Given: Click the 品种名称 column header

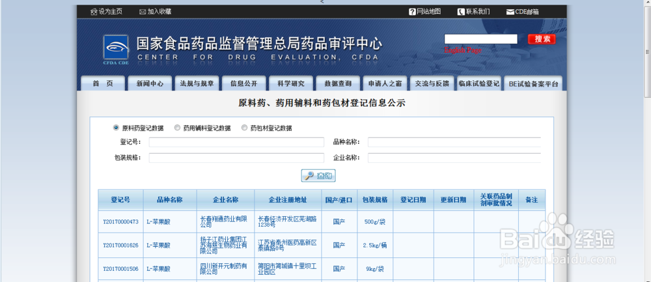Looking at the screenshot, I should coord(170,200).
